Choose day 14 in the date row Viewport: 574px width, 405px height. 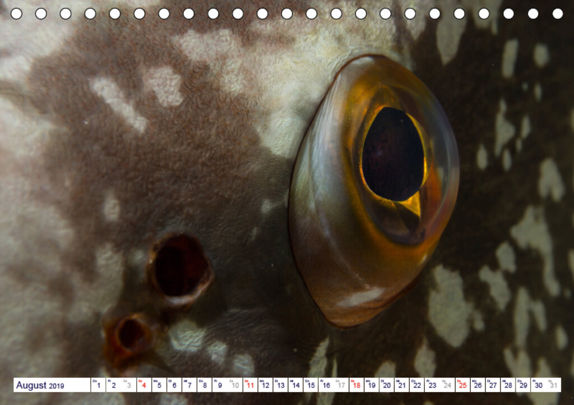(x=296, y=385)
